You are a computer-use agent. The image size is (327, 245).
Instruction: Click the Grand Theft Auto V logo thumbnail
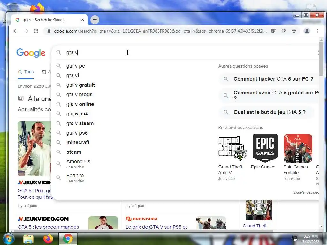coord(232,148)
